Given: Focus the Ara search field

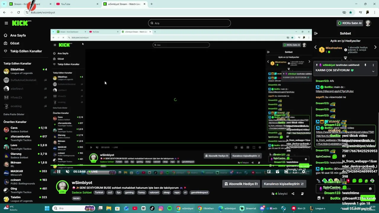Looking at the screenshot, I should pyautogui.click(x=189, y=23).
